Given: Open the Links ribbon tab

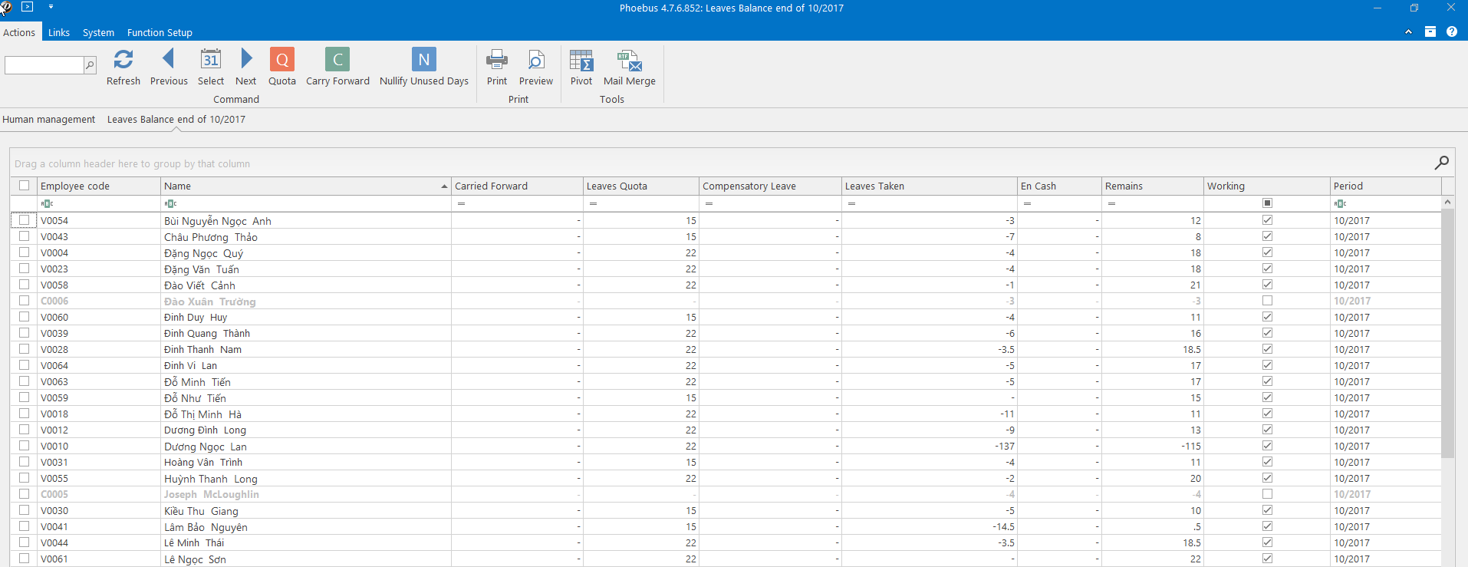Looking at the screenshot, I should click(59, 32).
